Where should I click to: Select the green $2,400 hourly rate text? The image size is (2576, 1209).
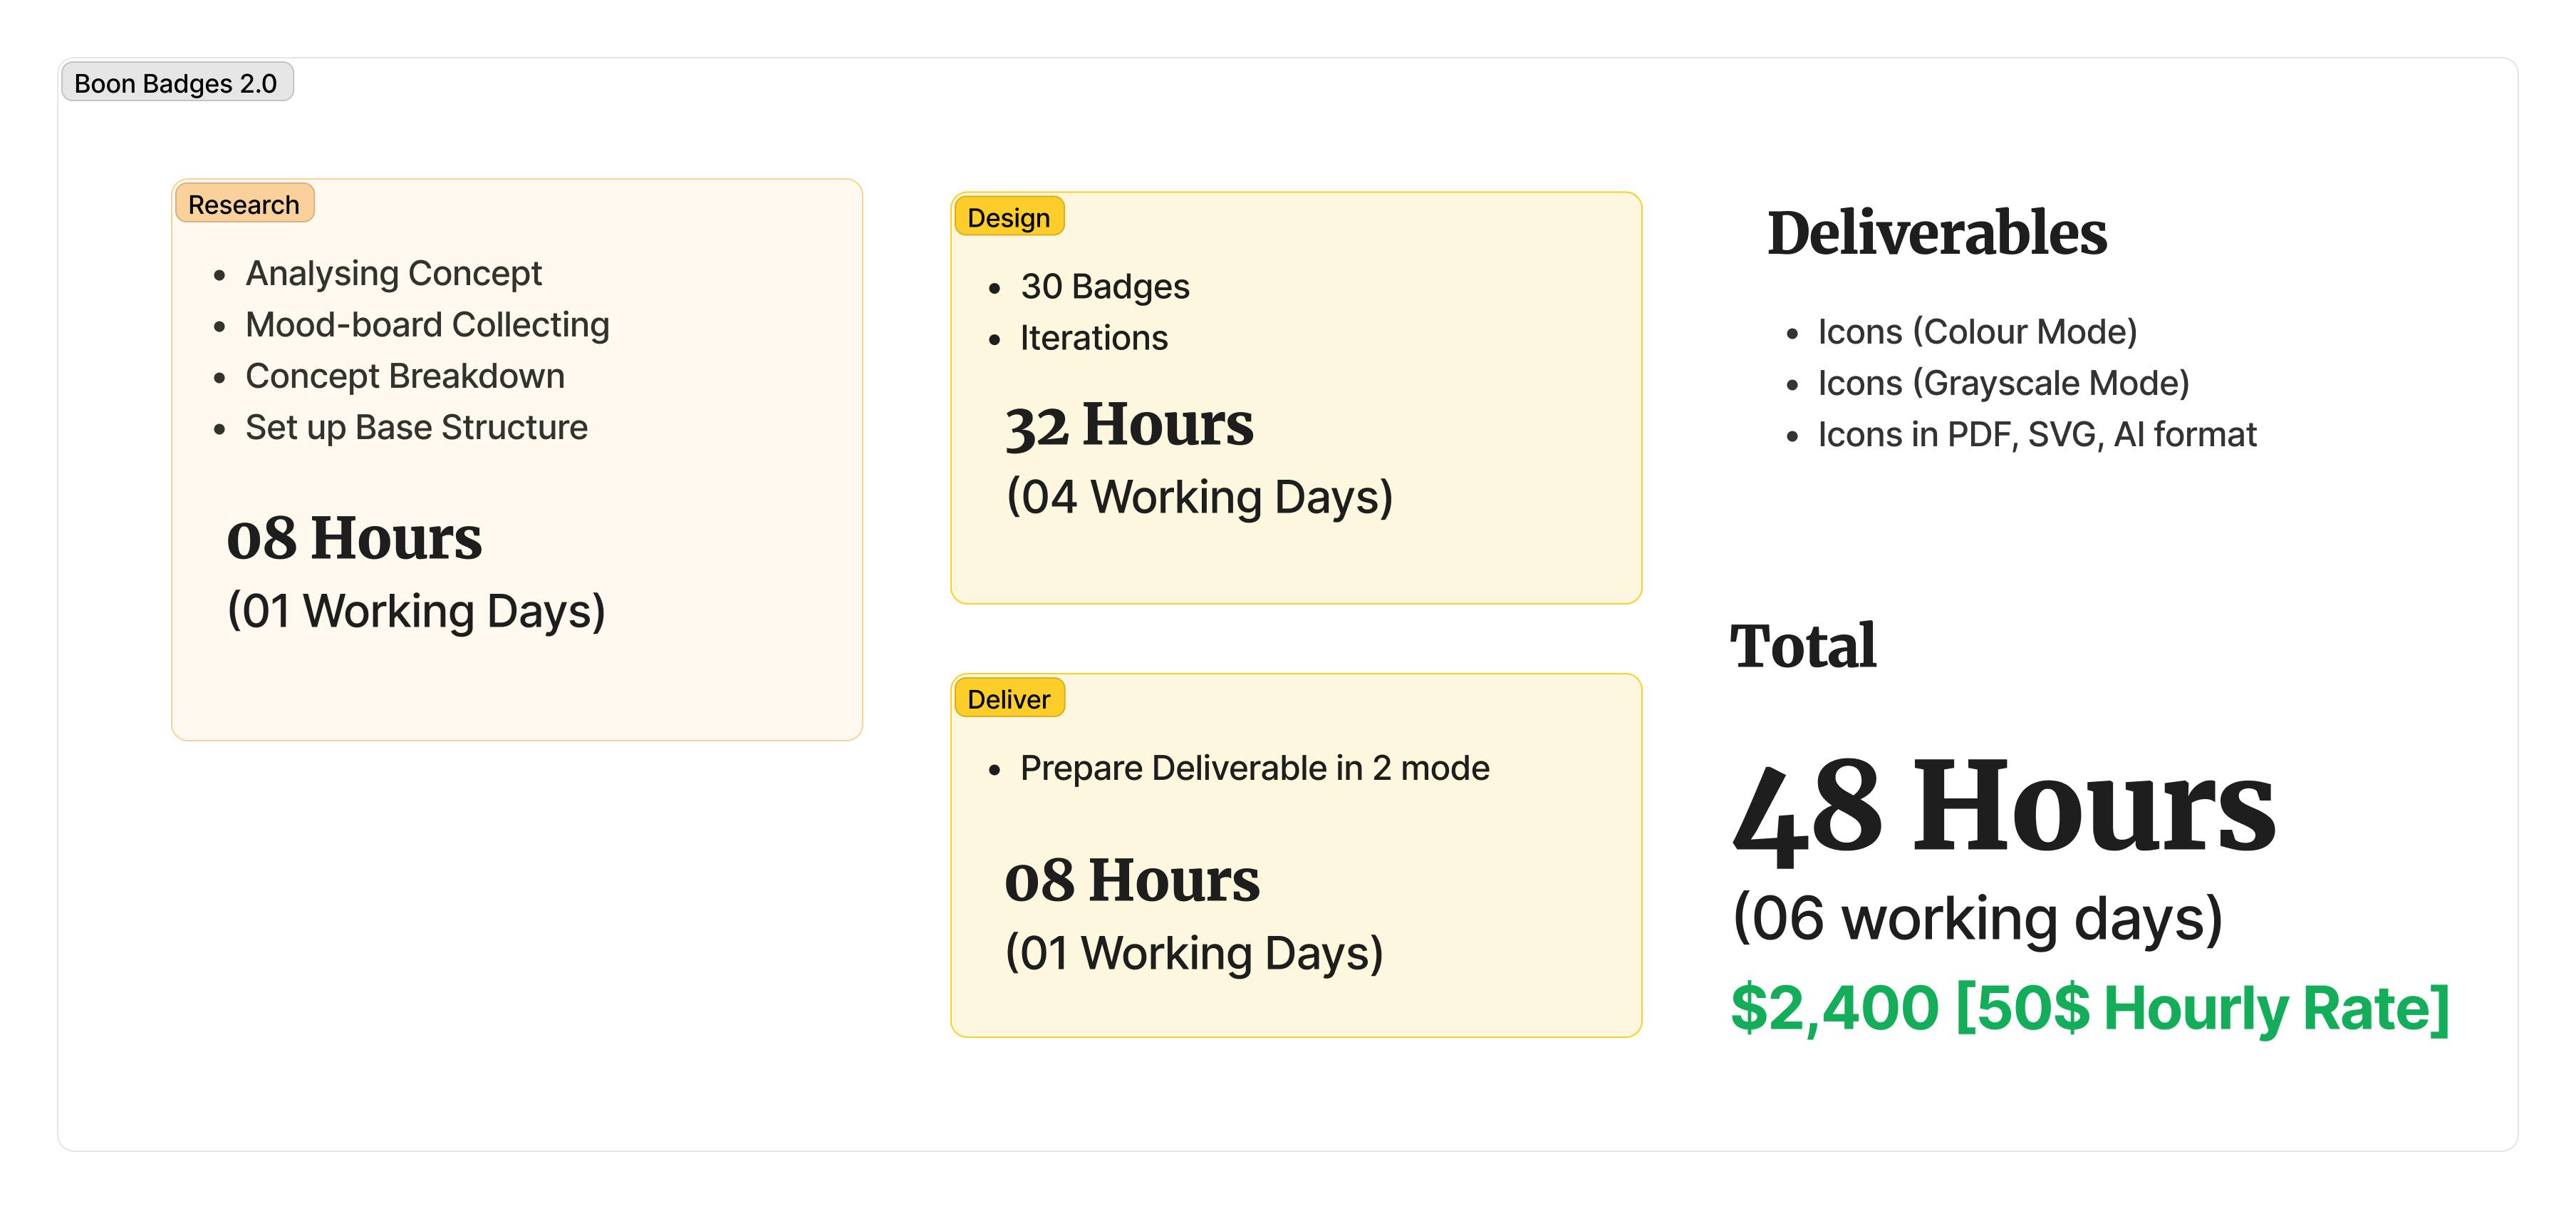tap(2090, 1008)
